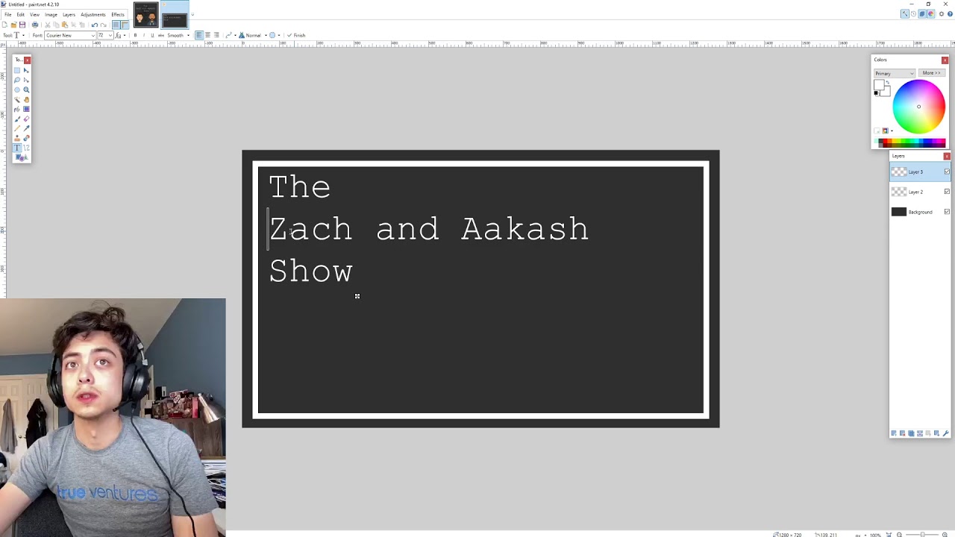955x537 pixels.
Task: Open the Primary color selector dropdown
Action: coord(894,73)
